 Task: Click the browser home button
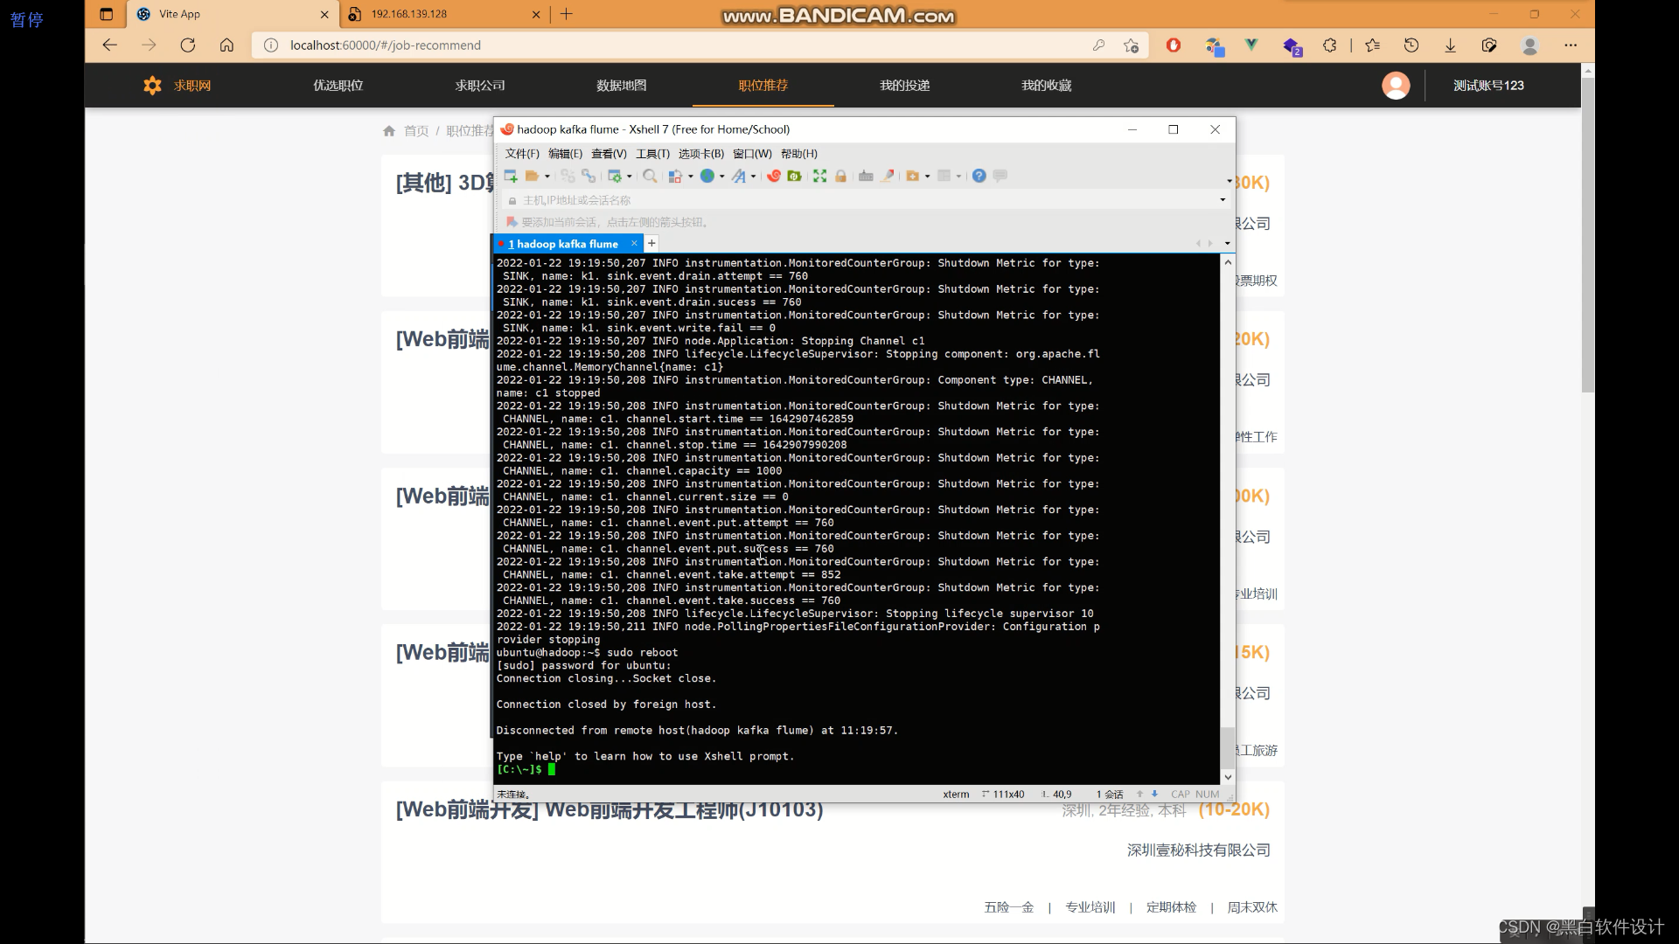click(x=226, y=45)
